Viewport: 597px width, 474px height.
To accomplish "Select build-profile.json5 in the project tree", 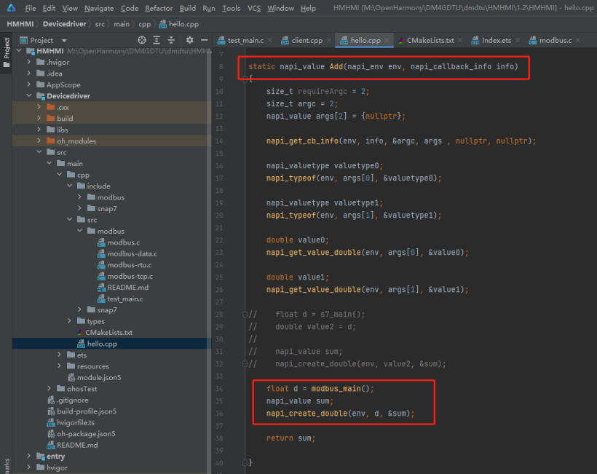I will tap(82, 411).
